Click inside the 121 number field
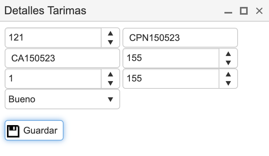Viewport: 269px width, 156px height. pos(53,37)
